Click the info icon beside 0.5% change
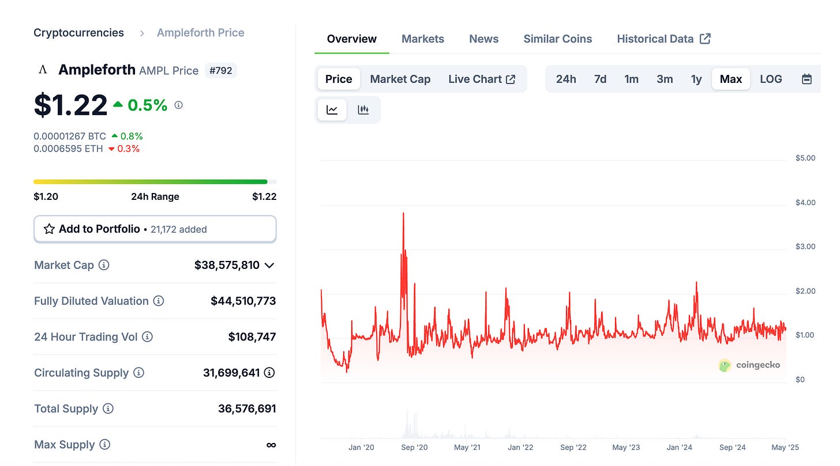This screenshot has width=840, height=466. (179, 105)
